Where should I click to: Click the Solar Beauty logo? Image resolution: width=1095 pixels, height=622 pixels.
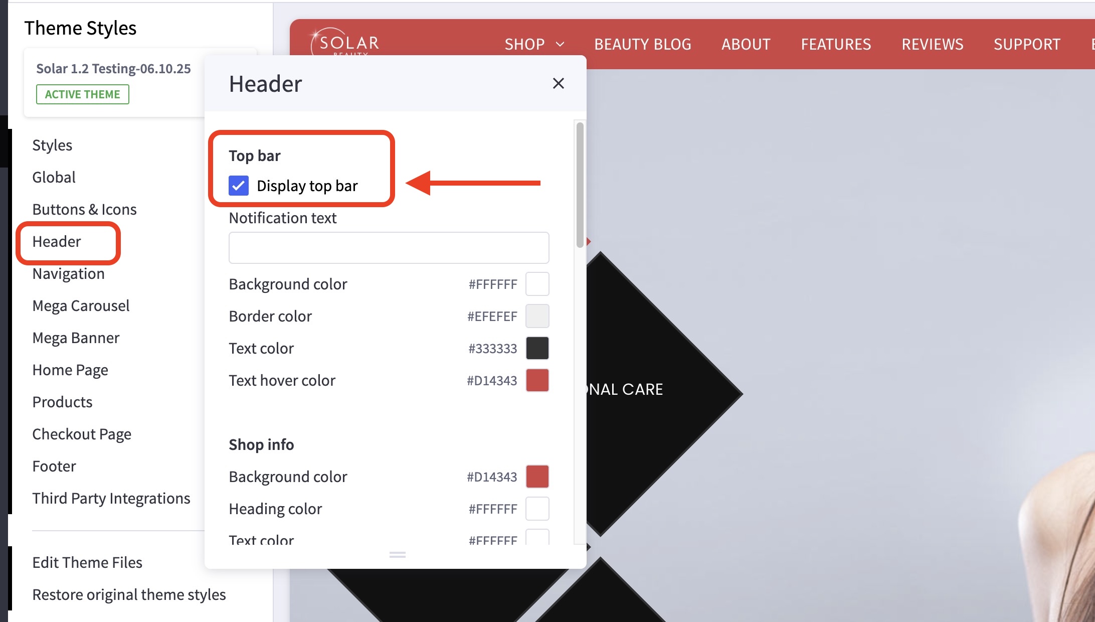click(346, 43)
